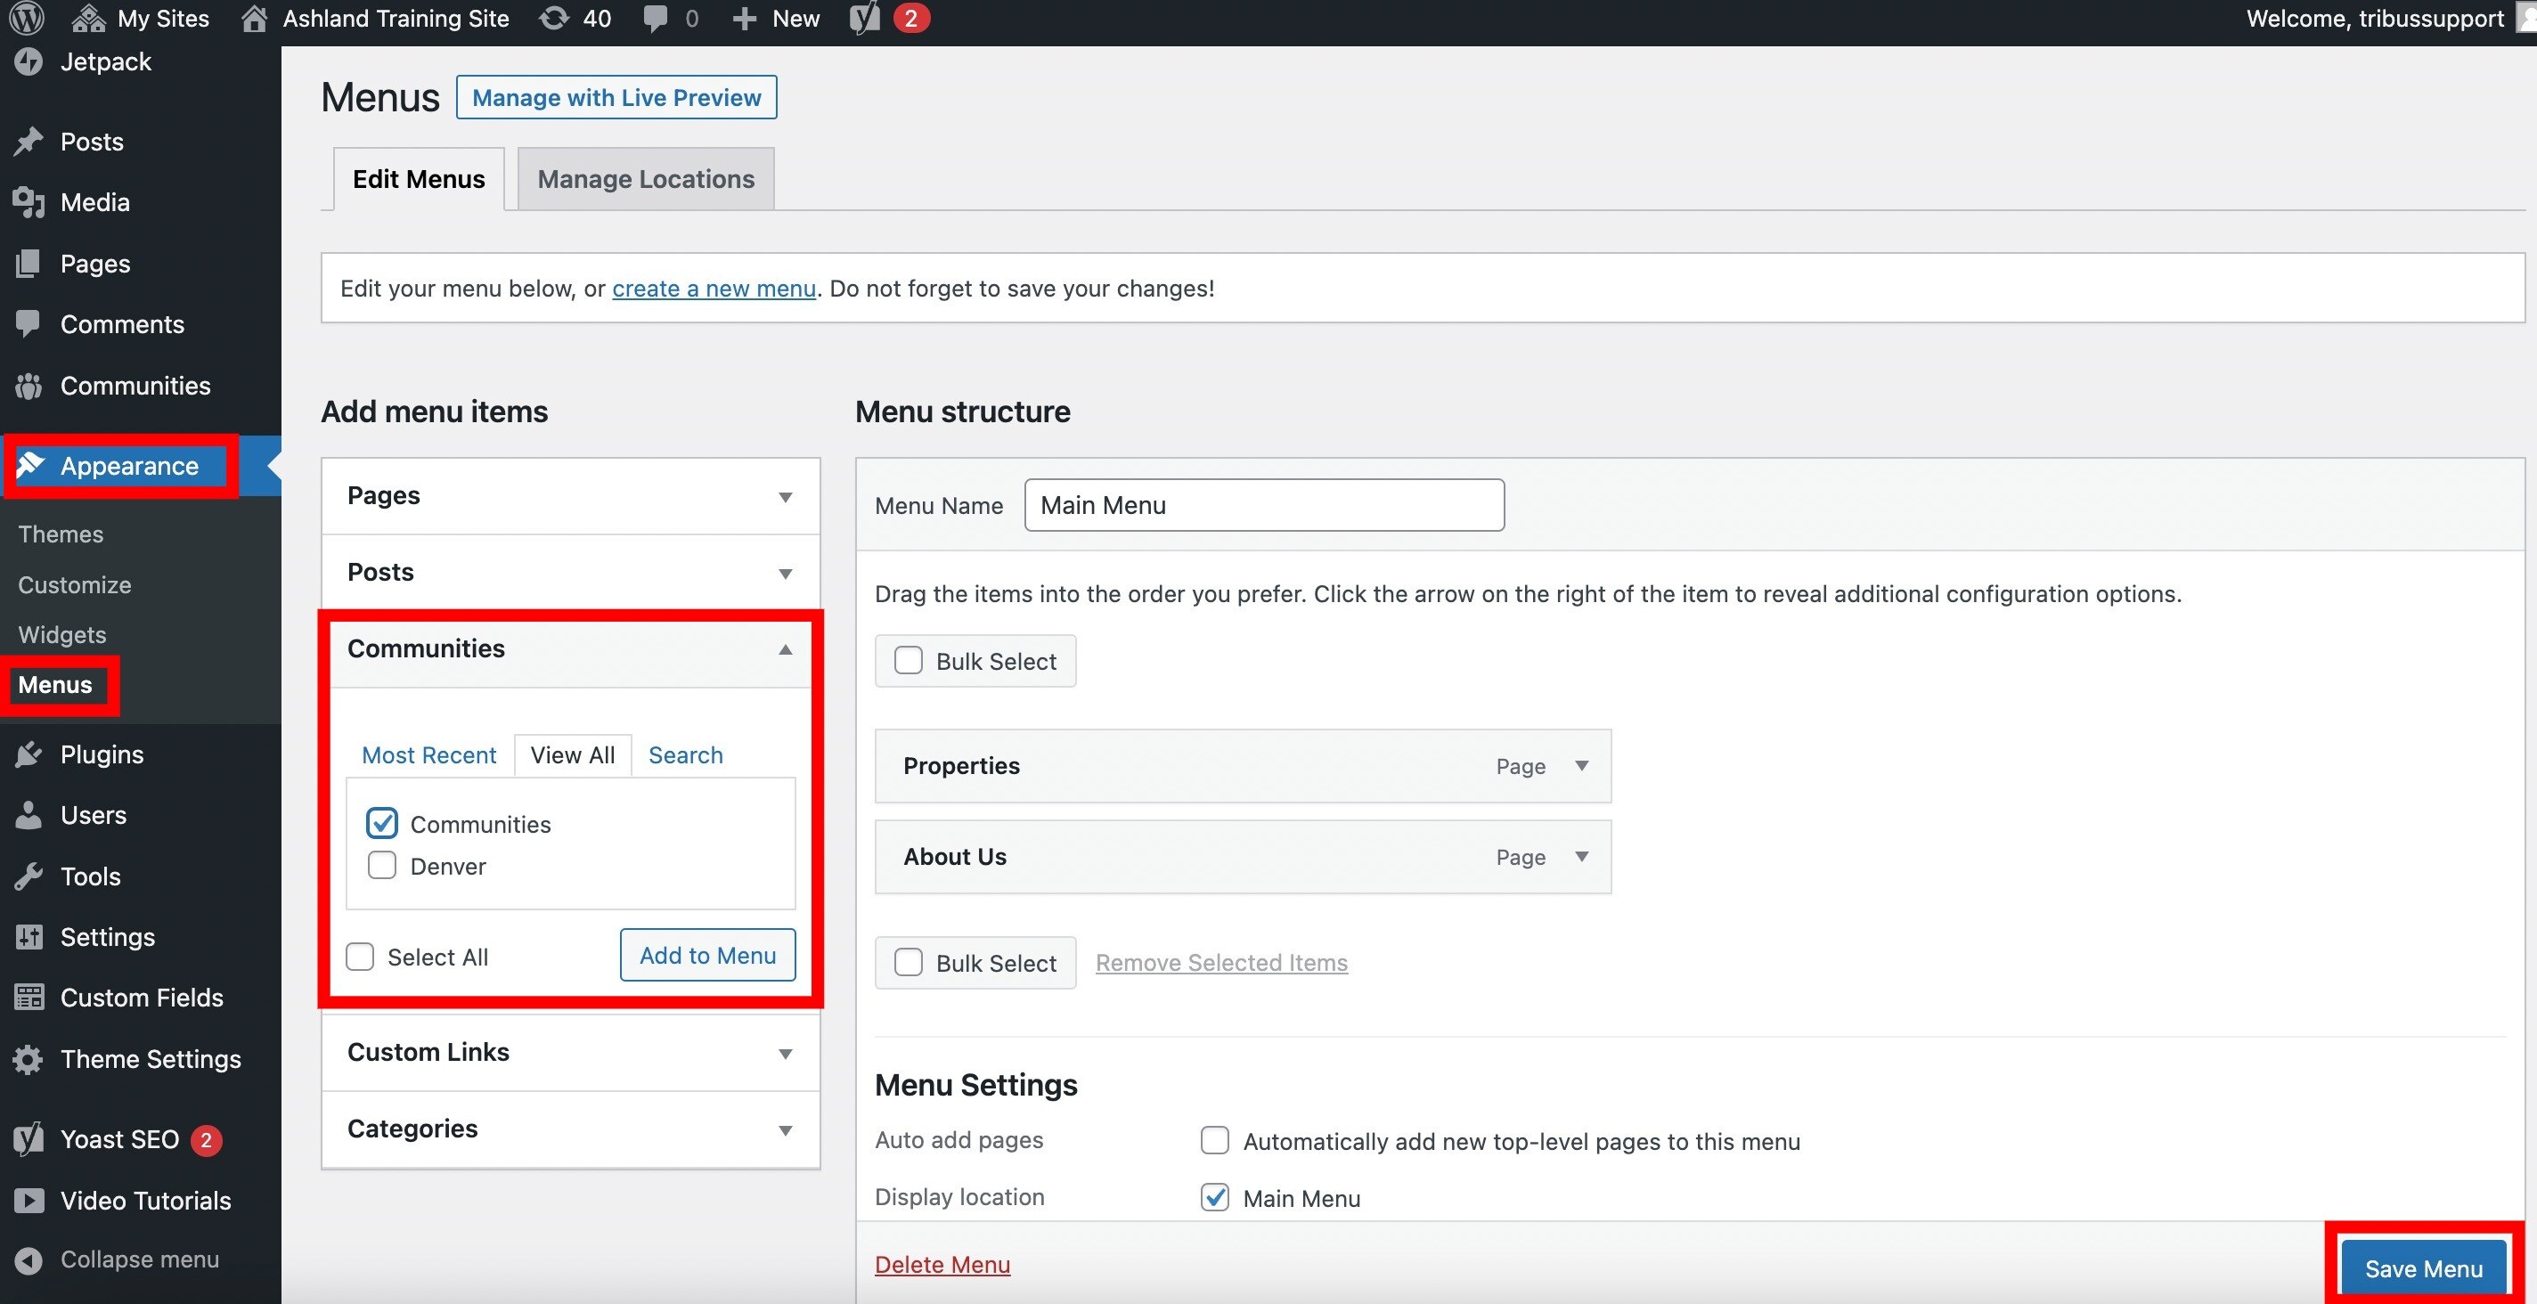Click the Comments sidebar bubble icon
The width and height of the screenshot is (2537, 1304).
coord(29,324)
